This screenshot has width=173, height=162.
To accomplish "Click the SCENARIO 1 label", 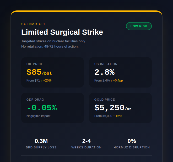I will pos(33,24).
